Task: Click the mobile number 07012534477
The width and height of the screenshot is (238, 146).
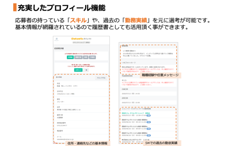Action: 62,126
